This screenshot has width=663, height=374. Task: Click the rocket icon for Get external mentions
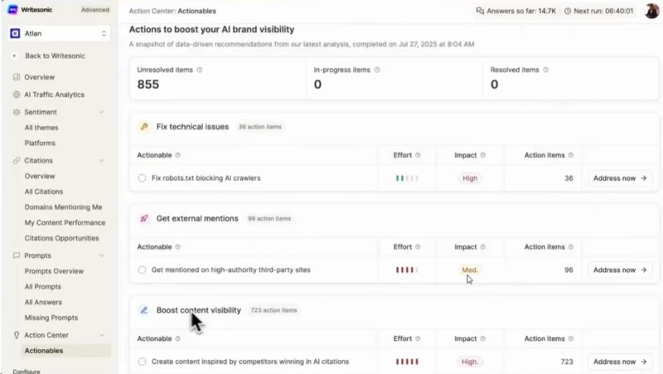pyautogui.click(x=144, y=218)
